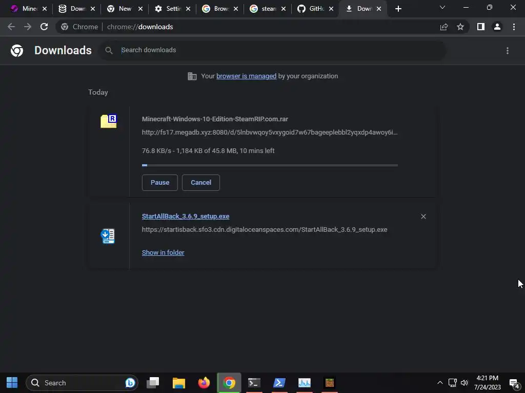Viewport: 525px width, 393px height.
Task: Open Bing chat icon in taskbar search
Action: click(130, 383)
